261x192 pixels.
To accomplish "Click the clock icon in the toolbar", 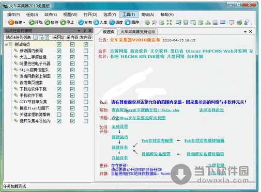I will [x=186, y=22].
